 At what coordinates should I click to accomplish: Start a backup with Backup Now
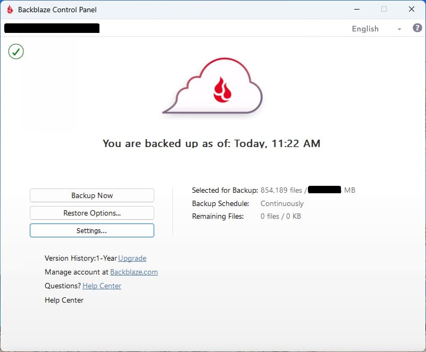tap(92, 195)
